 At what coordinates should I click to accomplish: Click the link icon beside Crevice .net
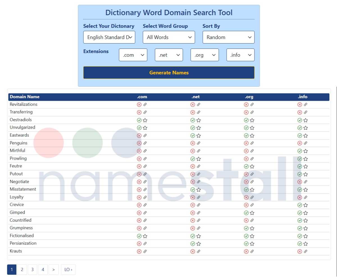point(199,205)
